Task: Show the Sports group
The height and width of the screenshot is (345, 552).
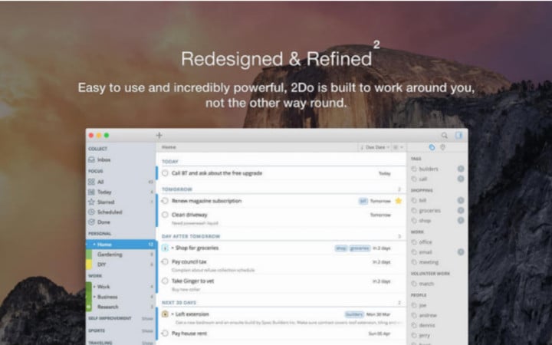Action: [147, 331]
